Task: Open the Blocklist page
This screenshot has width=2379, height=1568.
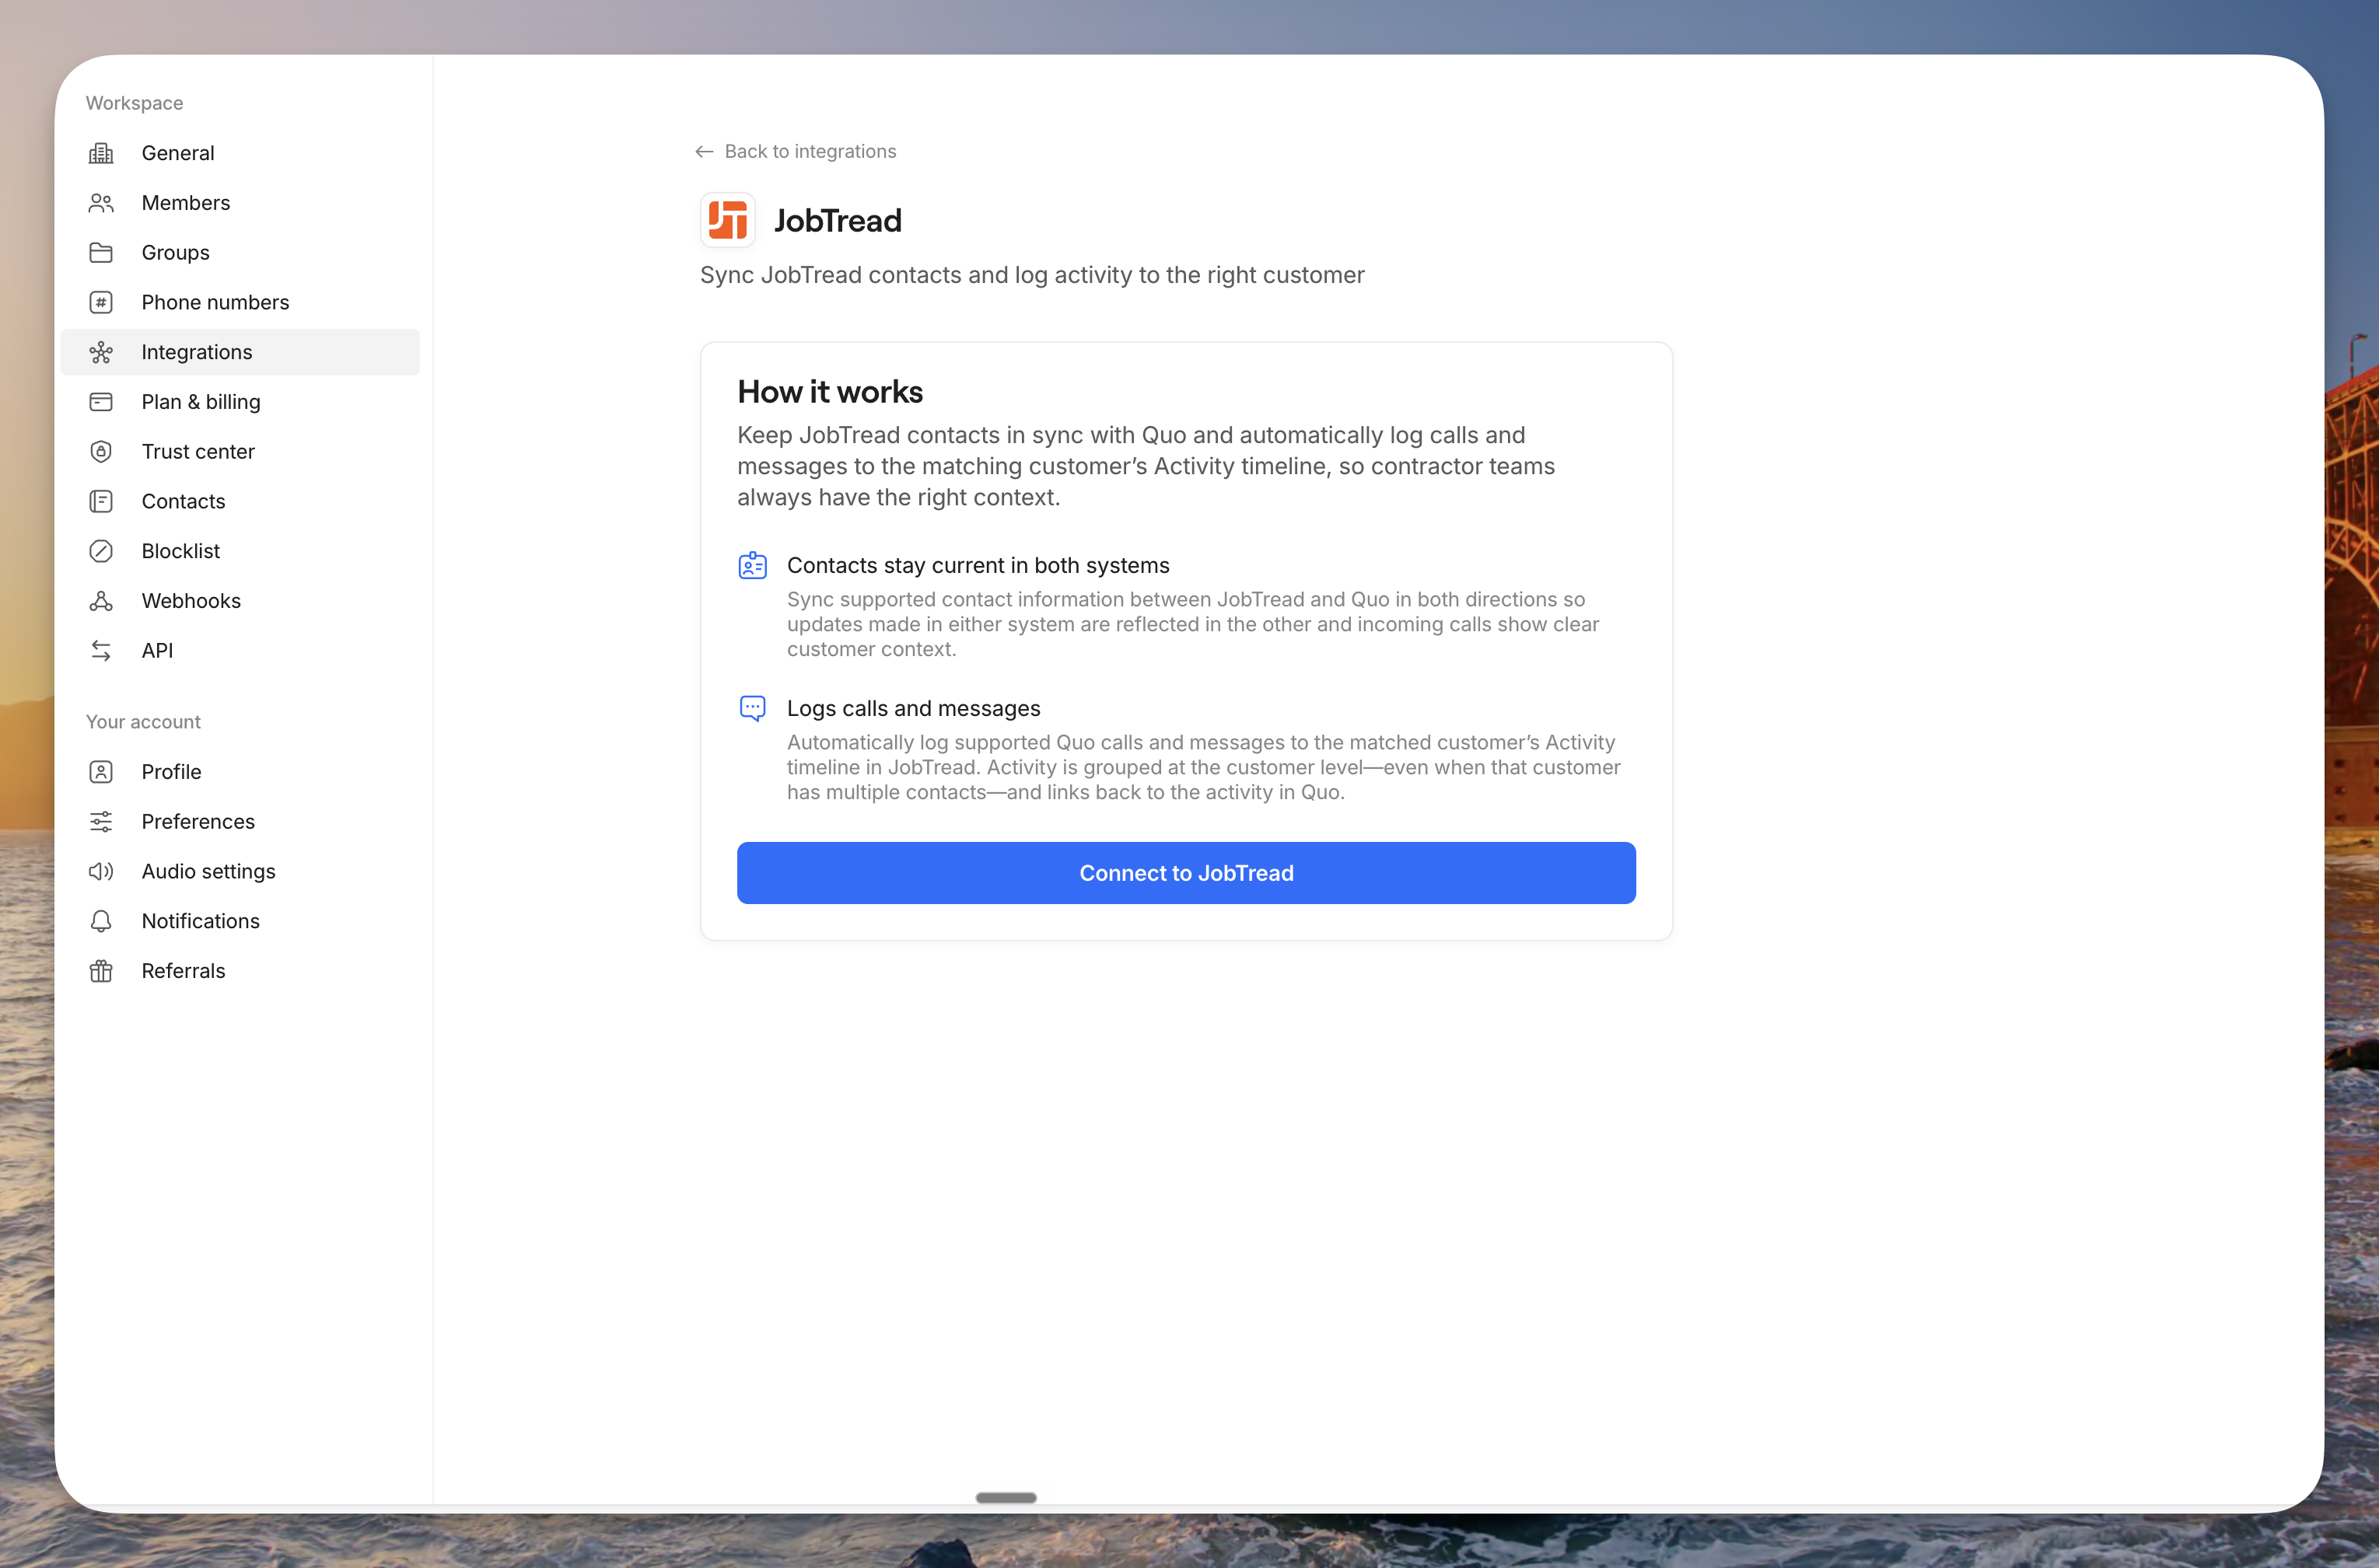Action: [240, 551]
